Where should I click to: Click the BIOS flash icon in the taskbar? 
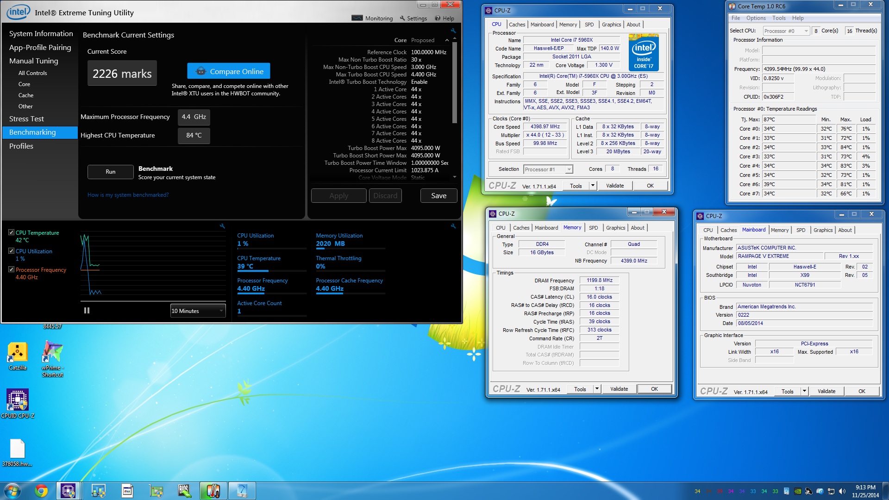coord(184,491)
